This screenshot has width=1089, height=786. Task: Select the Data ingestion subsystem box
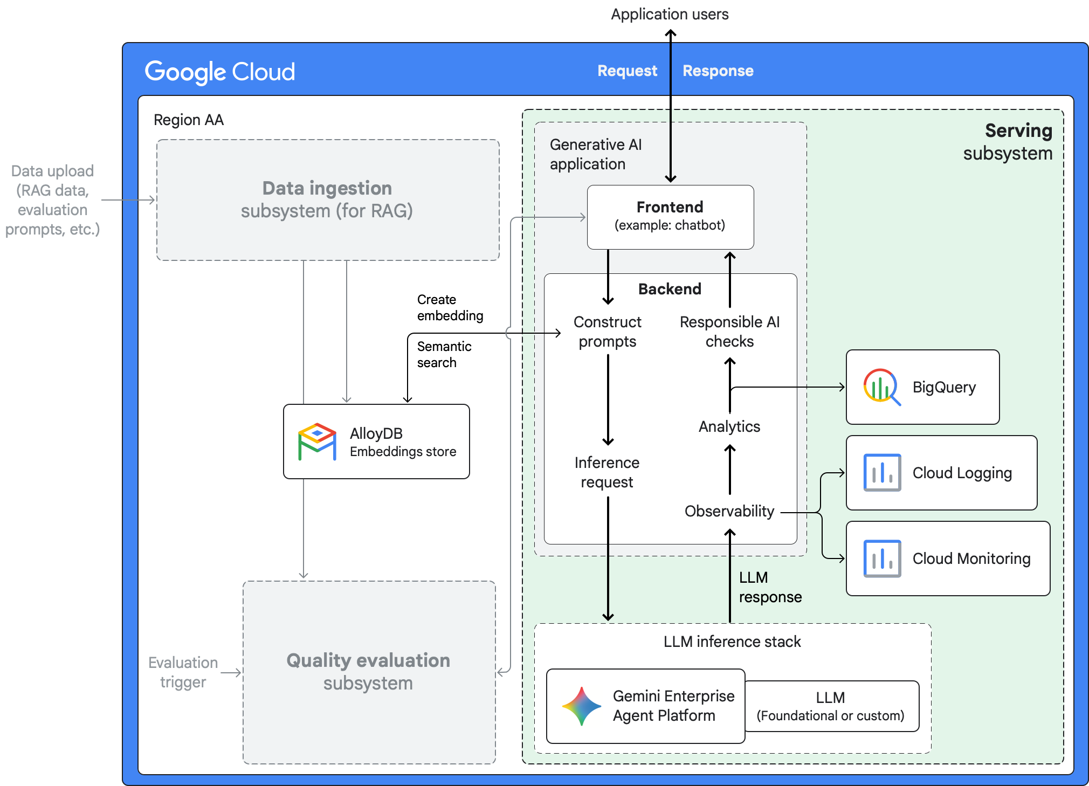click(x=328, y=200)
